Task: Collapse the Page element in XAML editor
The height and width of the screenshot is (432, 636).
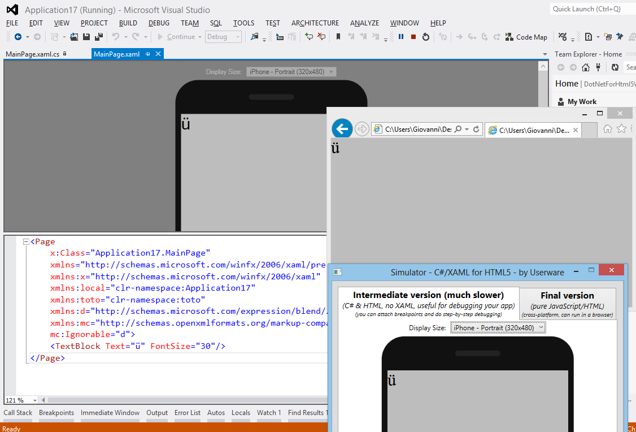Action: [x=26, y=241]
